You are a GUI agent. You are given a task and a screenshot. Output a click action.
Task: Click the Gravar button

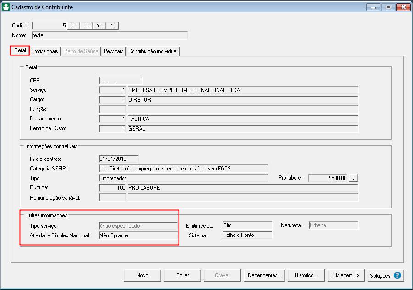(222, 275)
